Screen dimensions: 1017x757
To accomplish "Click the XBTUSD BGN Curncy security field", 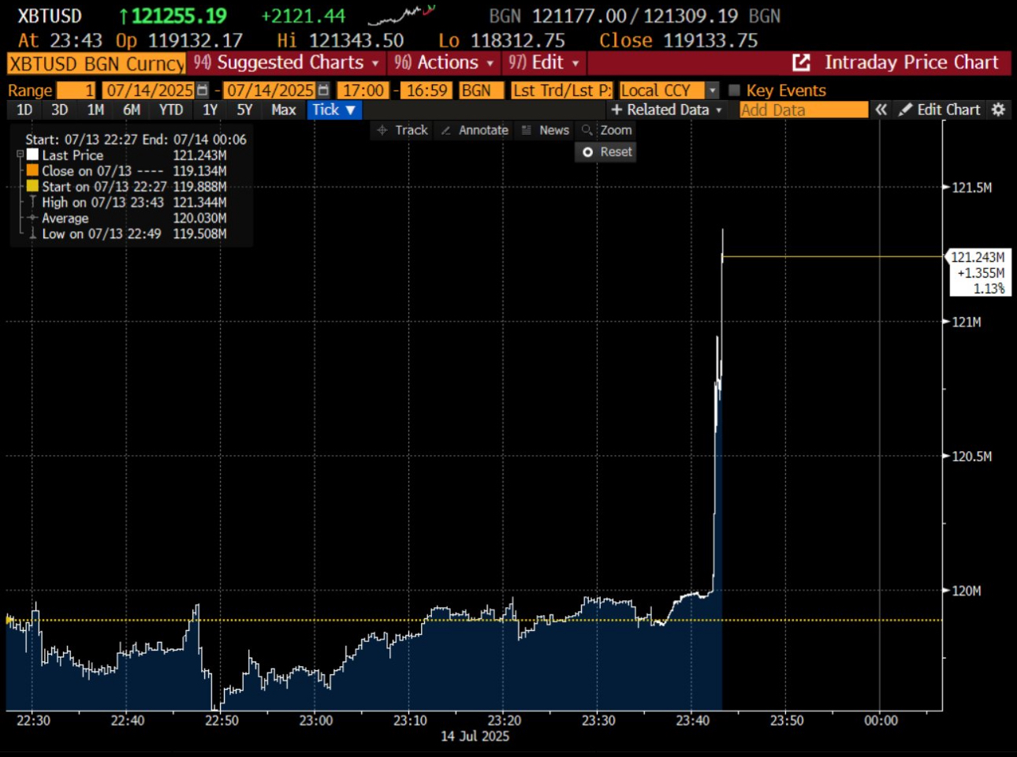I will pyautogui.click(x=96, y=63).
